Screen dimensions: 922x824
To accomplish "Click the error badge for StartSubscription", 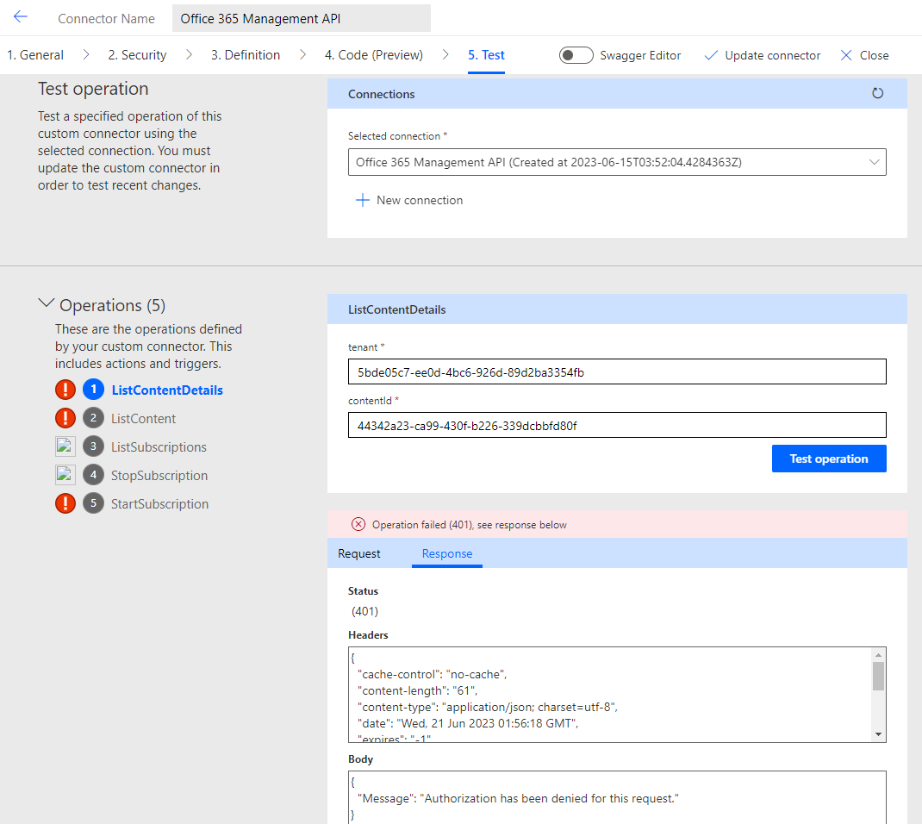I will coord(65,503).
